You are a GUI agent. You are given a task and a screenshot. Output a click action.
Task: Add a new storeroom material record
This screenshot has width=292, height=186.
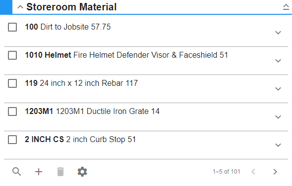[39, 172]
